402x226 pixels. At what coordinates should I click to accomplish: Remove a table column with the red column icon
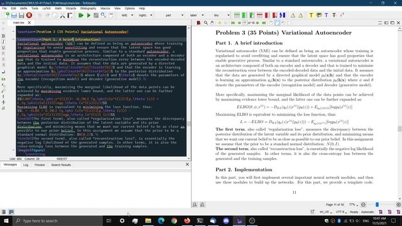coord(267,15)
